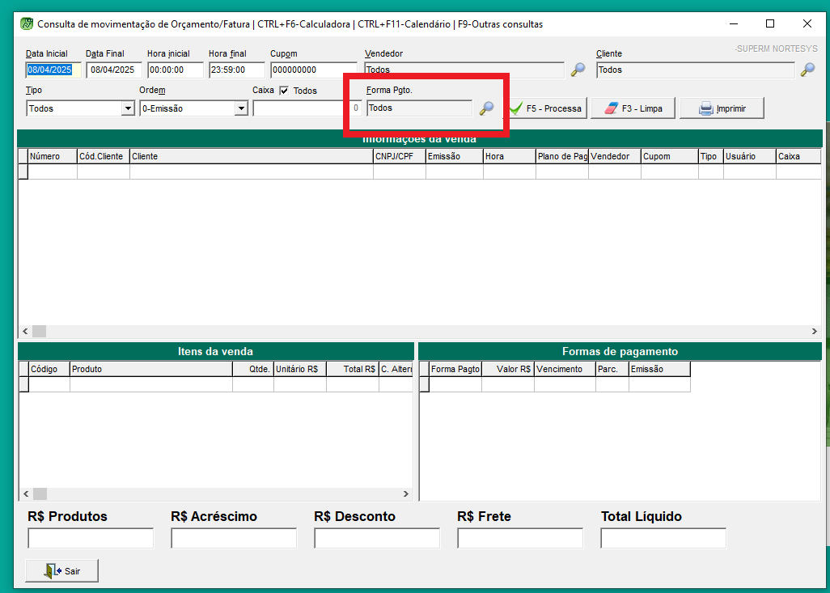Click the Sair exit button

tap(62, 570)
